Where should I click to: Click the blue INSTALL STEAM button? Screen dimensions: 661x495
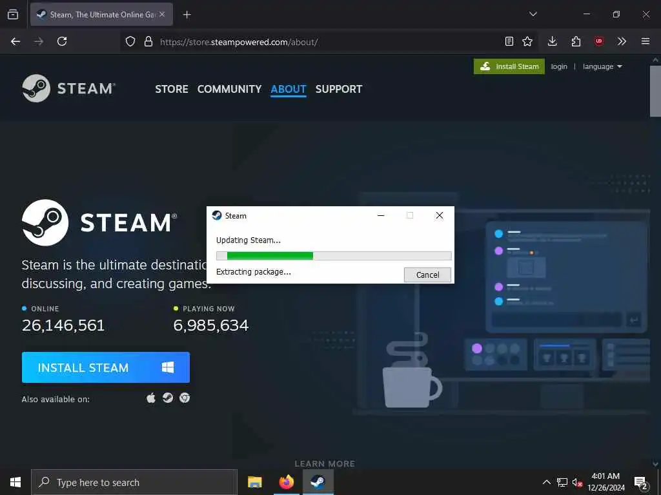[x=106, y=367]
